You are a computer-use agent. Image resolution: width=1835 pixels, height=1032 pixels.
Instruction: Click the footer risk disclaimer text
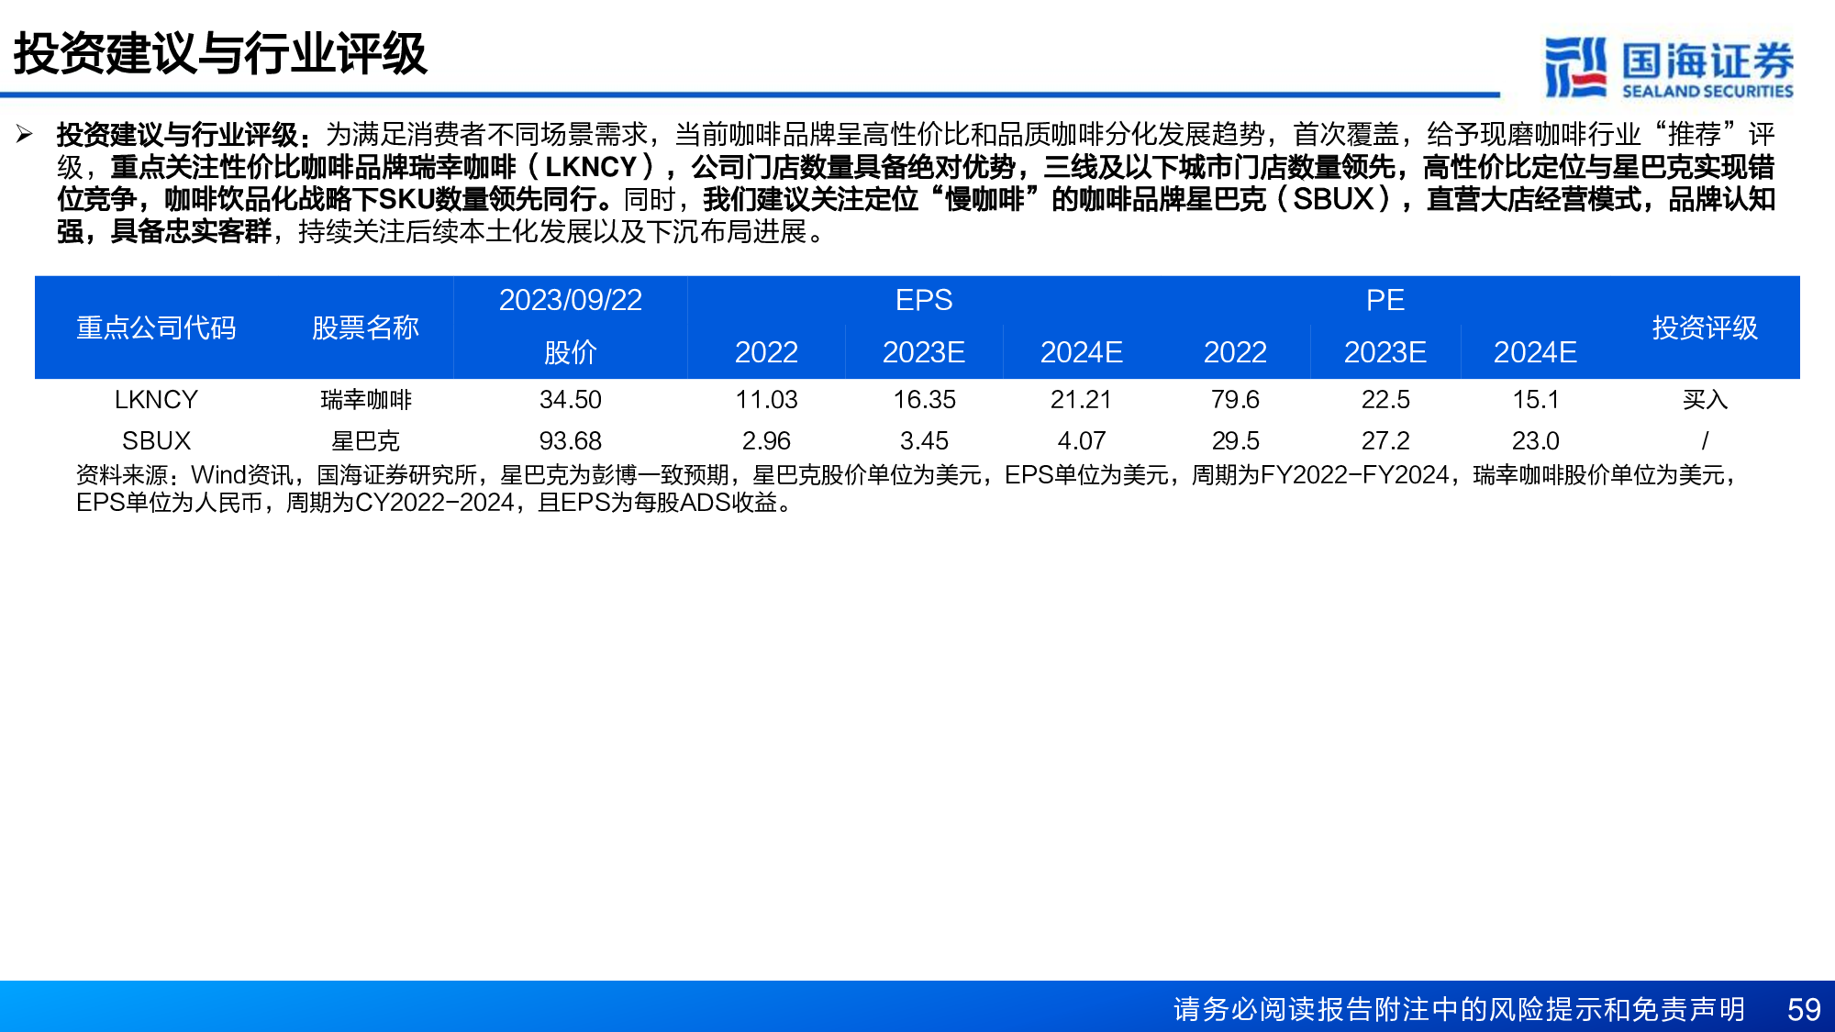coord(1459,1009)
